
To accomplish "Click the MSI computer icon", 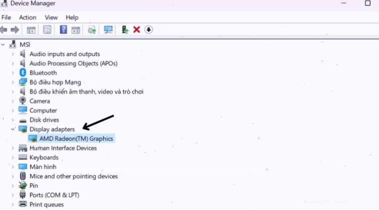I will tap(13, 44).
